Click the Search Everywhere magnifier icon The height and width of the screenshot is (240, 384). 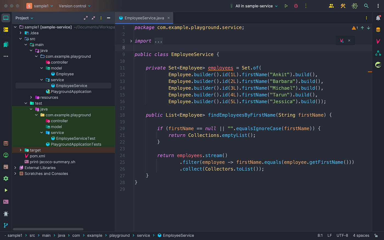(366, 6)
